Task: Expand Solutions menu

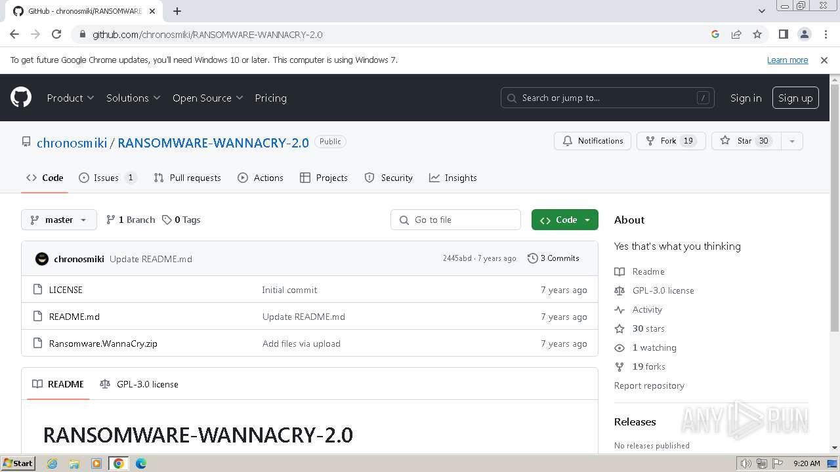Action: (133, 98)
